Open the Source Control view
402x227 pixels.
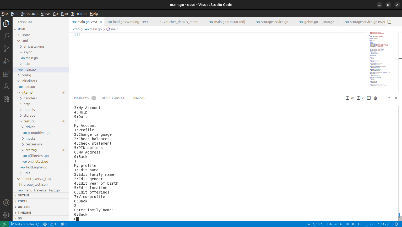coord(6,48)
